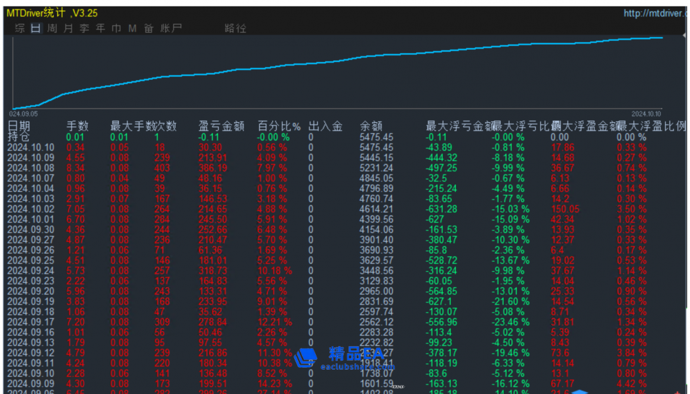Click the 出入金 column header
This screenshot has height=394, width=690.
click(x=325, y=126)
